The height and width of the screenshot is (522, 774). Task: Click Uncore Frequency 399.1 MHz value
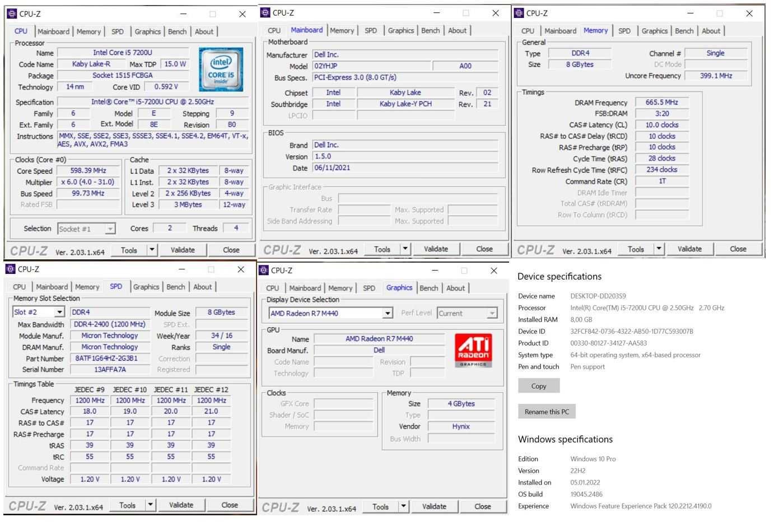pos(716,75)
